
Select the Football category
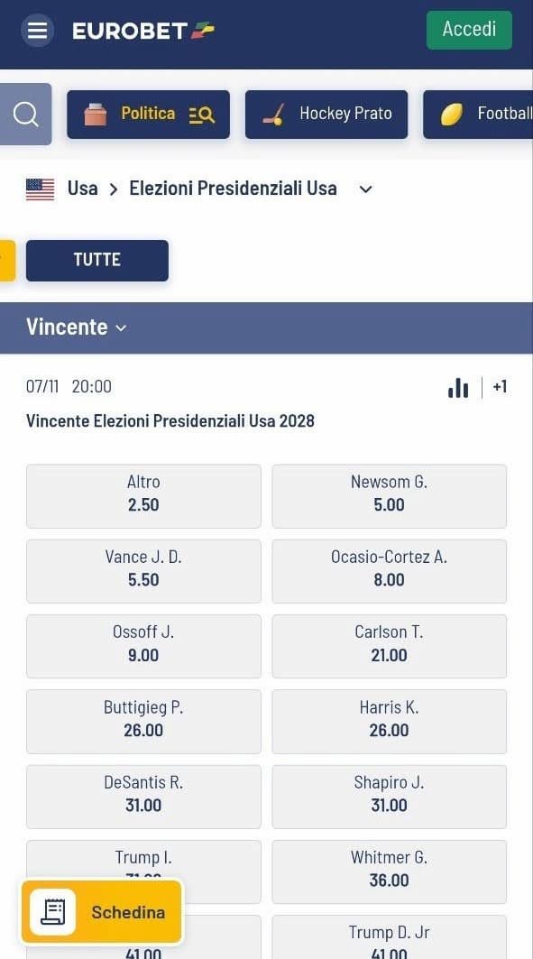pos(478,115)
